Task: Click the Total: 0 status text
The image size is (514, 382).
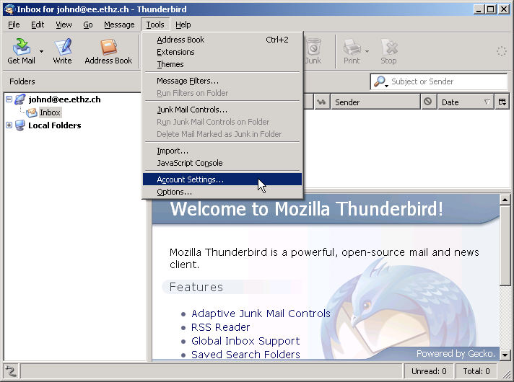Action: [476, 371]
